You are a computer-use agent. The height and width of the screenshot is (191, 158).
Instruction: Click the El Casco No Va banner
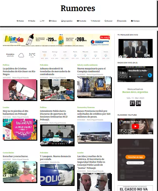(135, 188)
